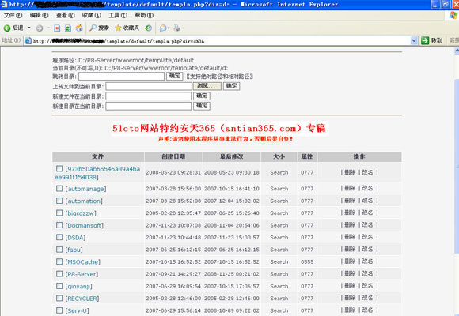The width and height of the screenshot is (459, 316).
Task: Open the 收藏 (Favorites) menu
Action: coord(91,15)
